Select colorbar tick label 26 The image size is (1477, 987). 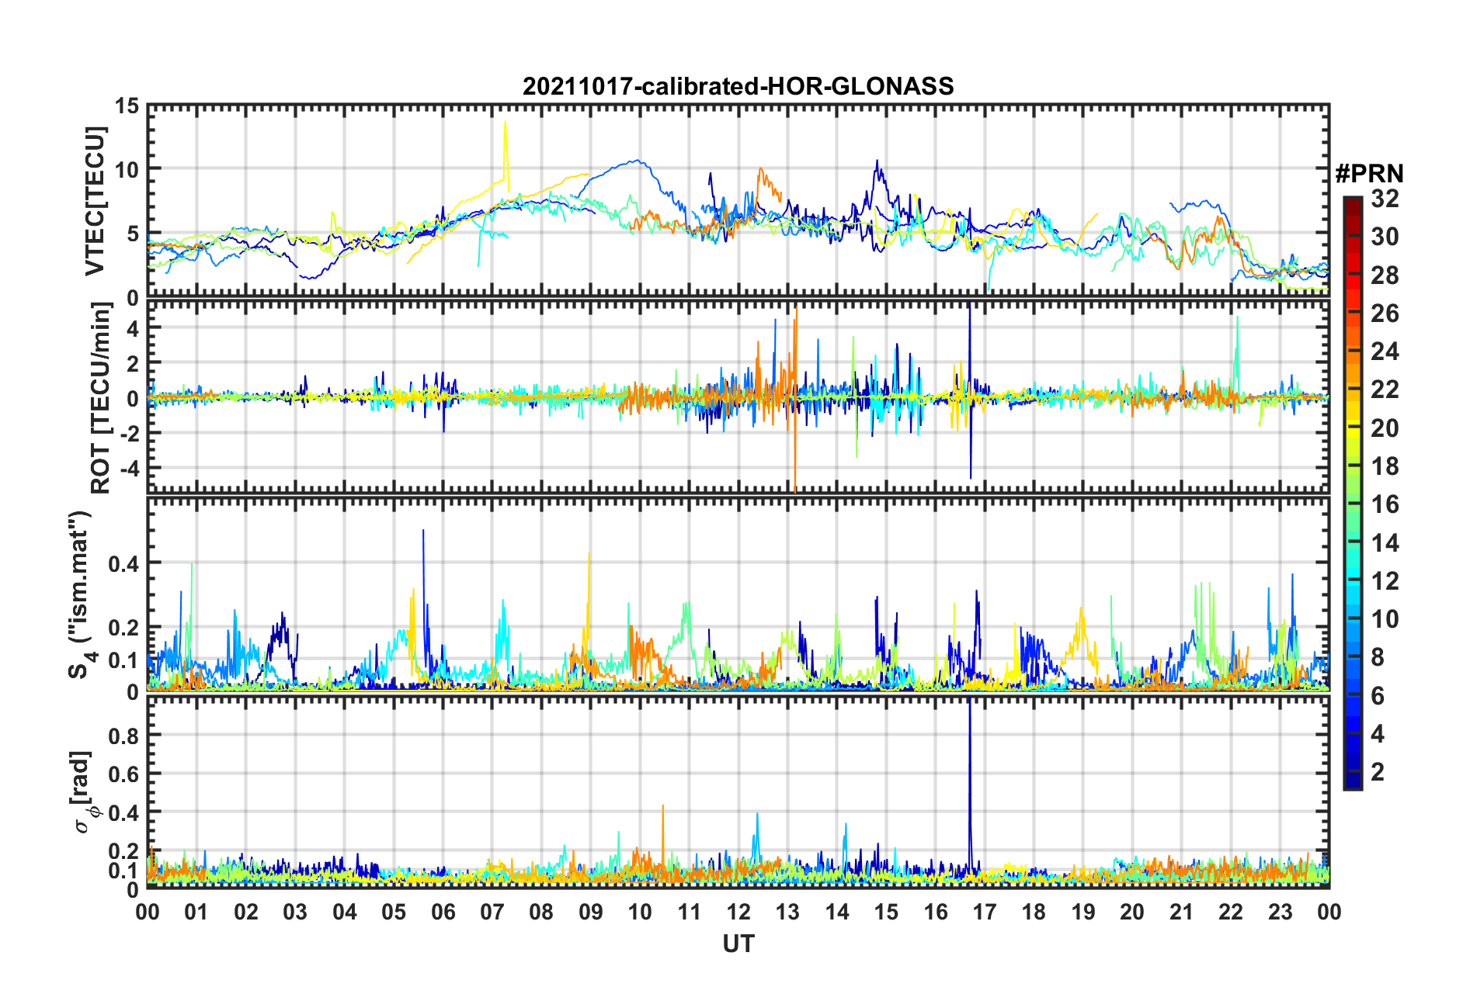pyautogui.click(x=1385, y=313)
